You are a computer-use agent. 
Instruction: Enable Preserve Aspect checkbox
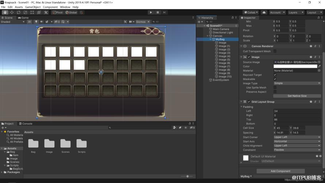click(x=275, y=92)
